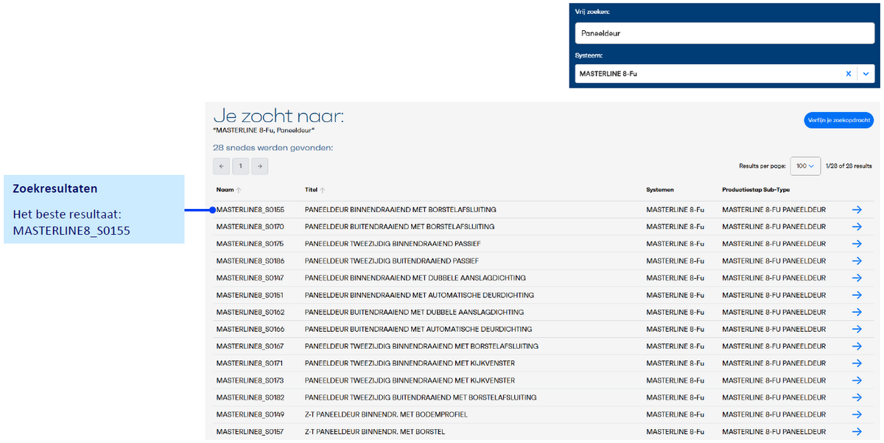Image resolution: width=884 pixels, height=443 pixels.
Task: Click 1/28 of 28 results counter
Action: click(849, 166)
